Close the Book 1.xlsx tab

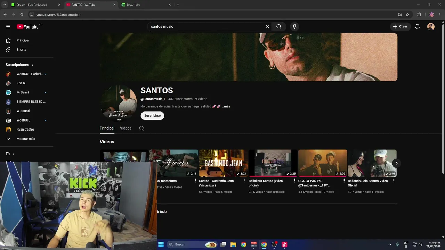coord(170,5)
